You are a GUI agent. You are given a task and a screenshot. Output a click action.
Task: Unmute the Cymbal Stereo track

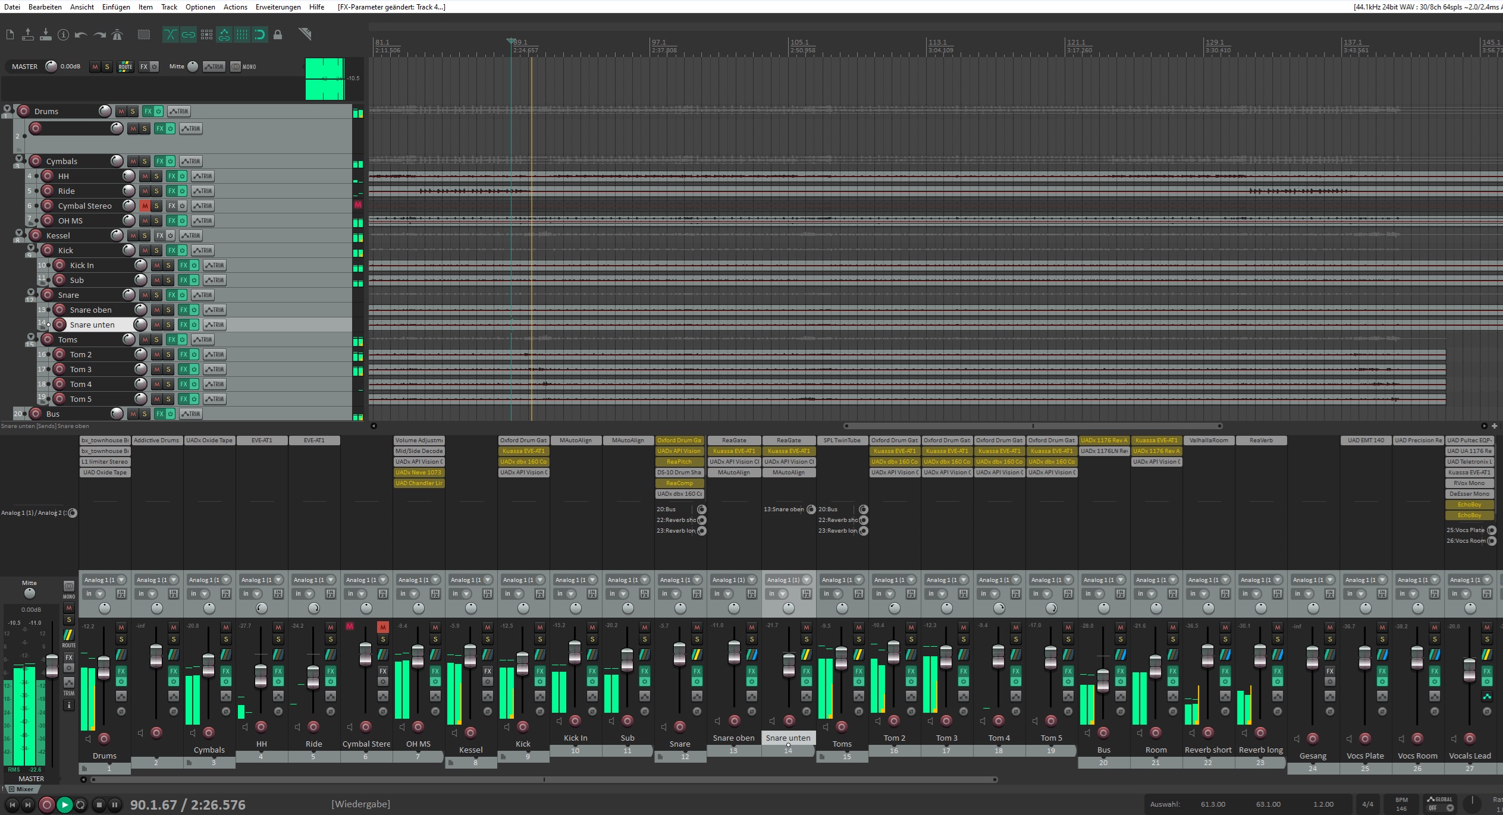(145, 206)
